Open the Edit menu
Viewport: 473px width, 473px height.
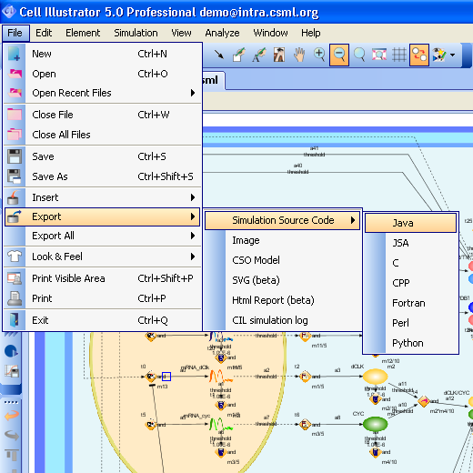pyautogui.click(x=44, y=33)
